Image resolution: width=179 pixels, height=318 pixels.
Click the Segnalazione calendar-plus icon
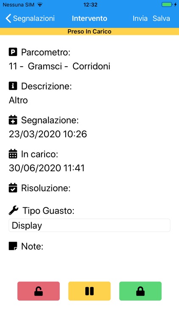(x=13, y=120)
